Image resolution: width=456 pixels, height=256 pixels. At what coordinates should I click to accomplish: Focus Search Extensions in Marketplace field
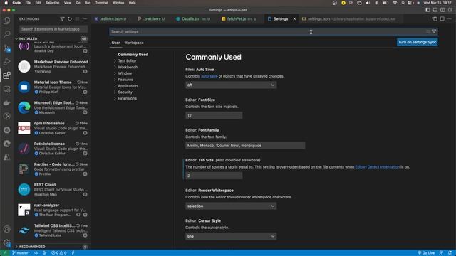(x=53, y=29)
